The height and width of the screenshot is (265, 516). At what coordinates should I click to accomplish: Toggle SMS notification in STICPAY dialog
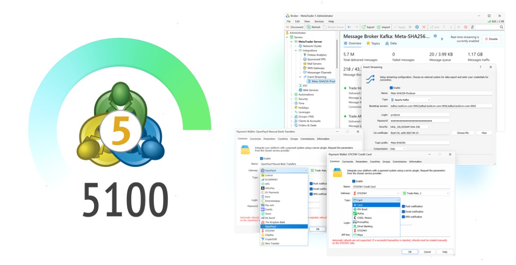pyautogui.click(x=403, y=217)
